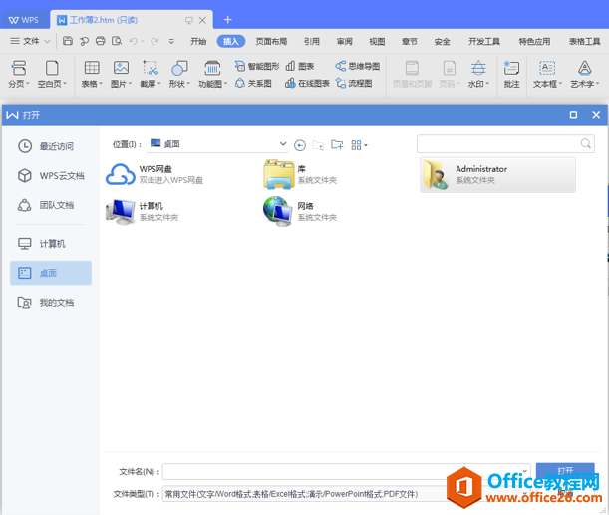Expand the 文件 menu chevron
The image size is (609, 515).
[47, 41]
